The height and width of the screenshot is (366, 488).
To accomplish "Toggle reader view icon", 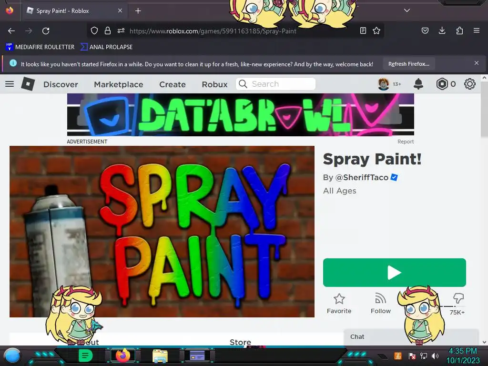I will [x=363, y=30].
